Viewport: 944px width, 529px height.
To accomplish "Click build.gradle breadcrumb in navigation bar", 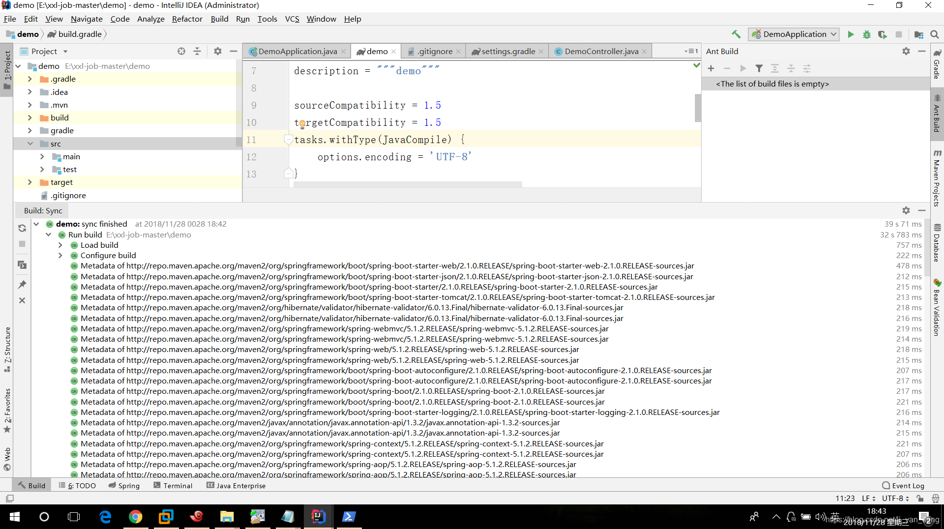I will [x=75, y=34].
